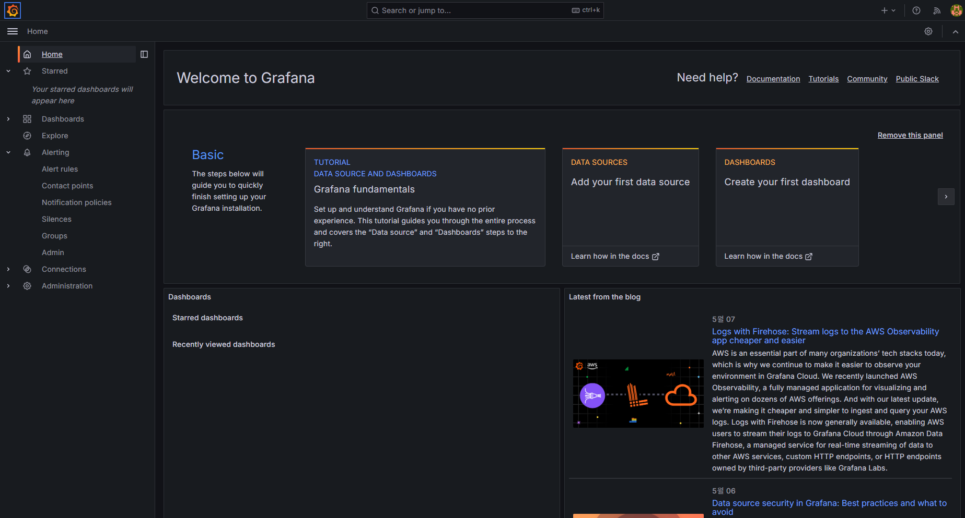Screen dimensions: 965x518
Task: Open the news RSS feed icon
Action: pyautogui.click(x=936, y=10)
